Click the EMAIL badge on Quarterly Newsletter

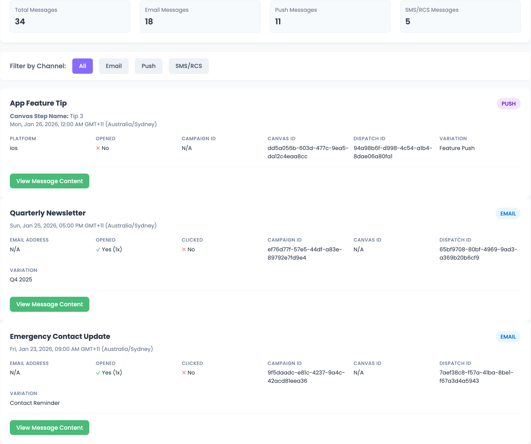(x=508, y=213)
